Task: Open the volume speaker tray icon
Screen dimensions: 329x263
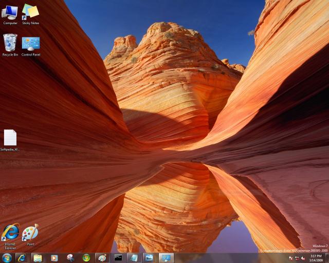Action: pyautogui.click(x=303, y=258)
